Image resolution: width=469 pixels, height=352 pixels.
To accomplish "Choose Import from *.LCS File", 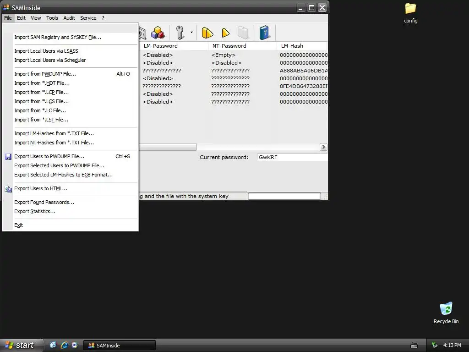I will (x=70, y=101).
